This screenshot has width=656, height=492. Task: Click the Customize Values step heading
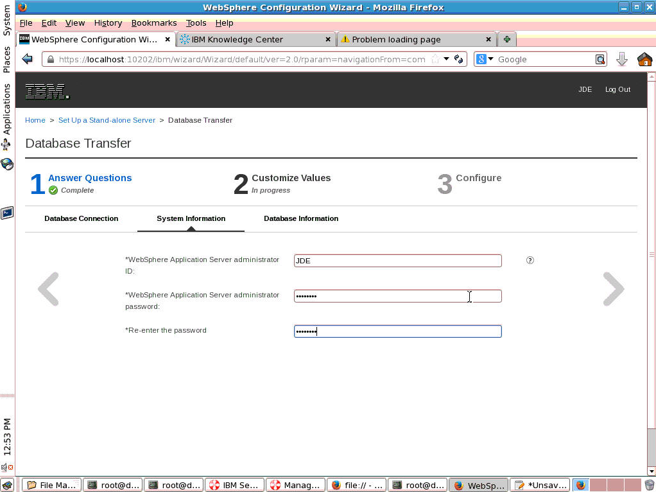[x=291, y=178]
